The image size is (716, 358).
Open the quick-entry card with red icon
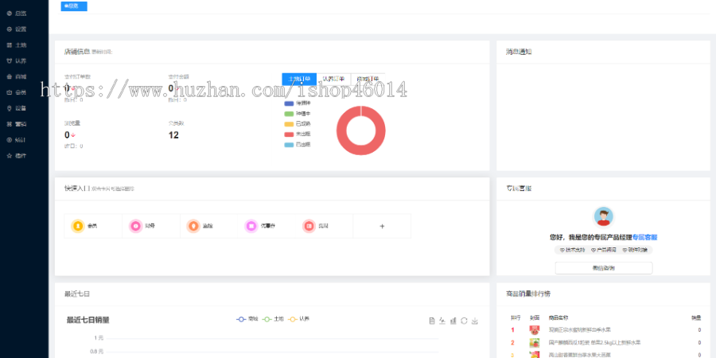[x=325, y=226]
